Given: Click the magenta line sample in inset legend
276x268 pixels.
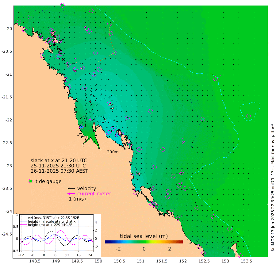Looking at the screenshot, I should (23, 225).
